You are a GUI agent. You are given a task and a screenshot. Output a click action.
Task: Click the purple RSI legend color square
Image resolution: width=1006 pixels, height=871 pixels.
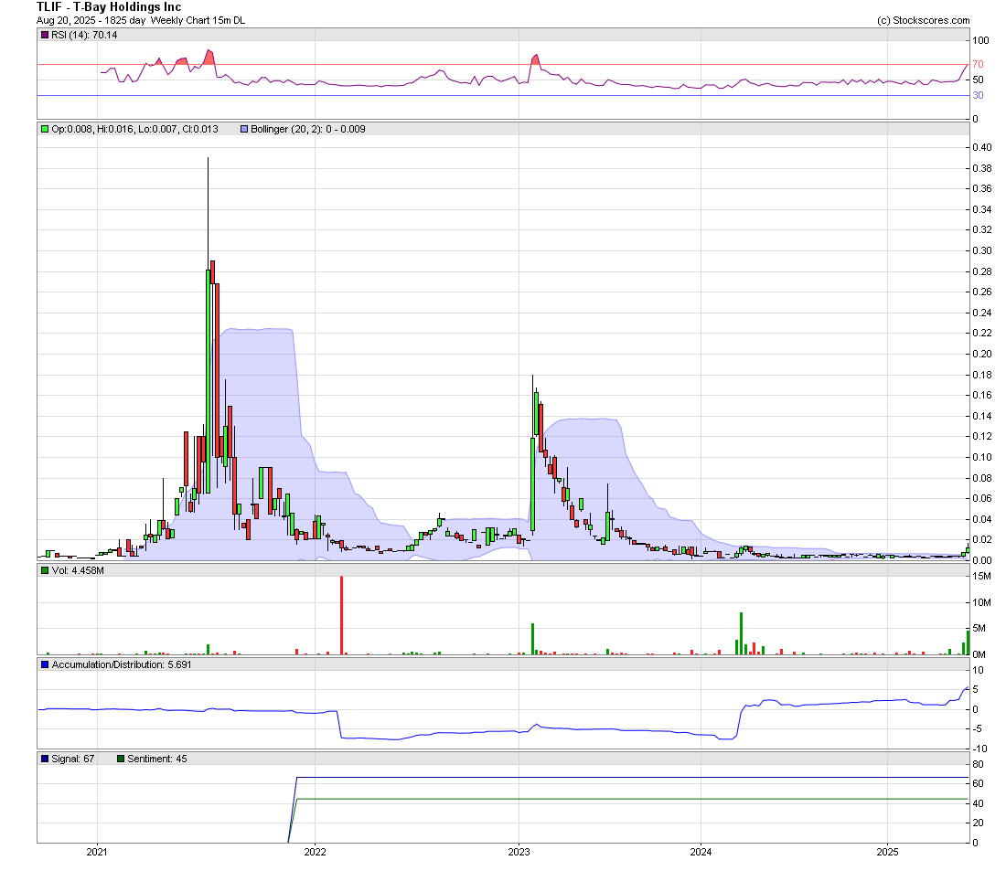(x=45, y=36)
